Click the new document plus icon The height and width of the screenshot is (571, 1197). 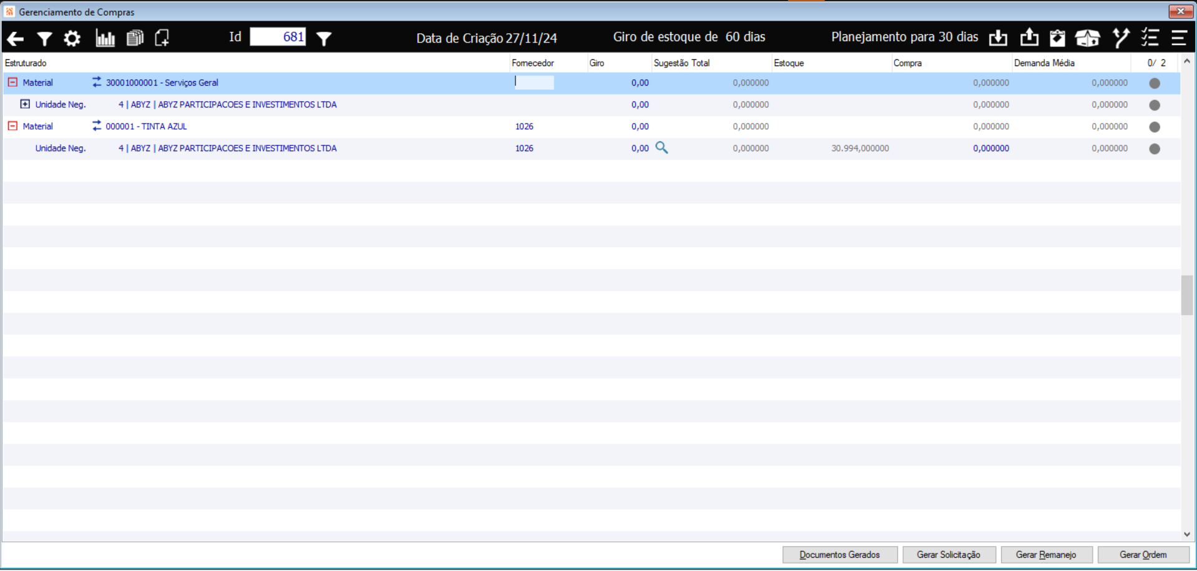click(x=162, y=38)
